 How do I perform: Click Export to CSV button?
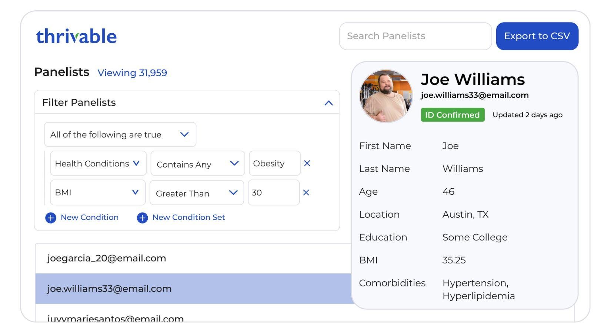537,36
